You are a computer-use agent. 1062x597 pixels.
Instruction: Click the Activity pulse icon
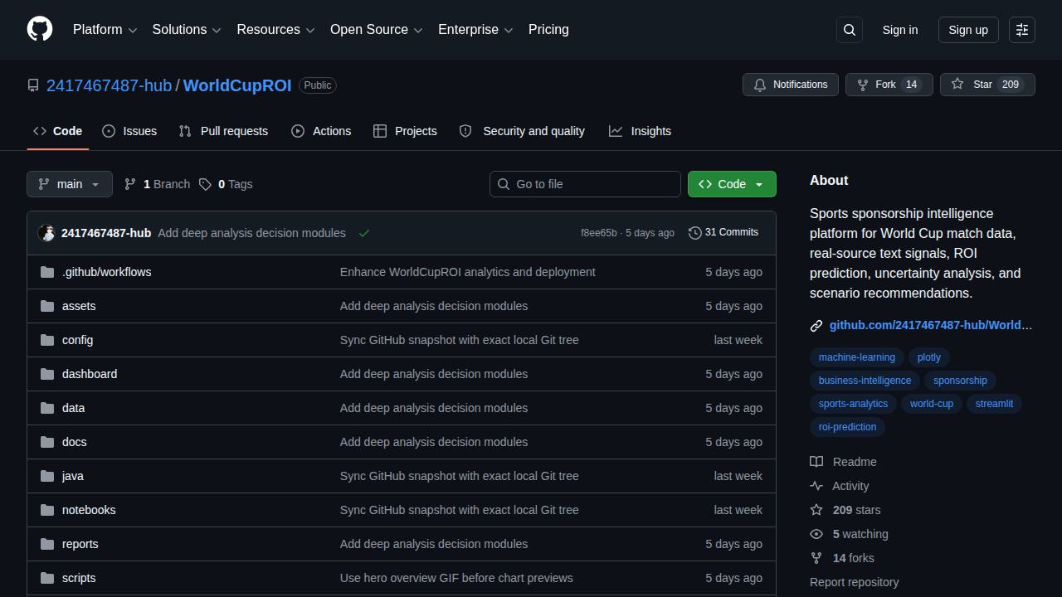point(816,486)
